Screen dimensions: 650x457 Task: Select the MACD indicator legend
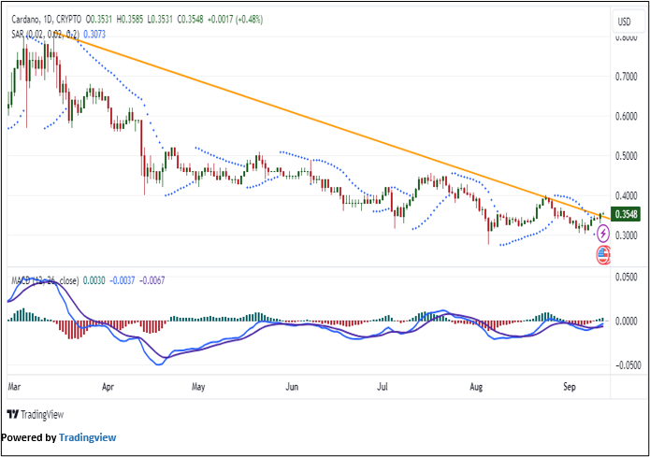(x=43, y=279)
